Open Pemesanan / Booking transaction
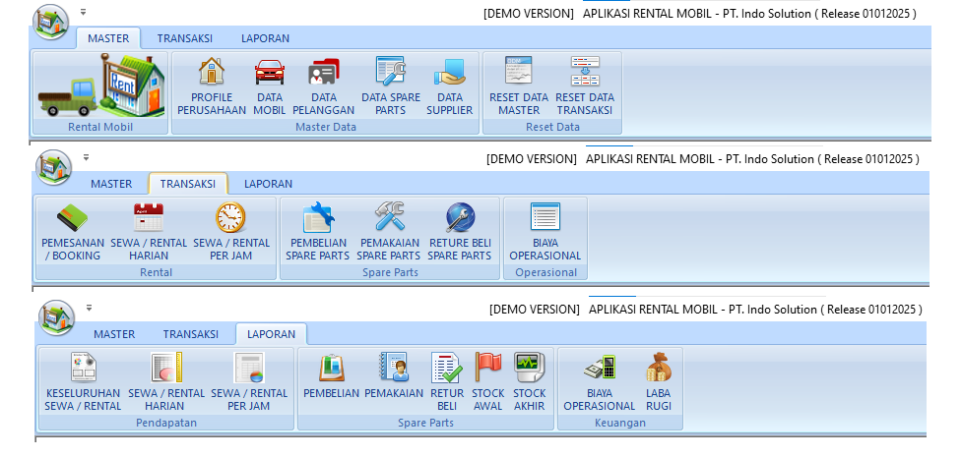962x457 pixels. 72,232
